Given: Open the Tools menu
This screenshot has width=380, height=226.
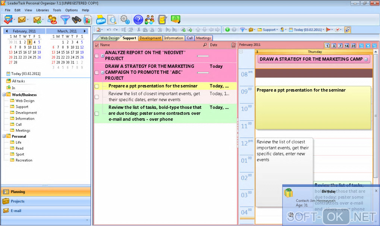Looking at the screenshot, I should pos(57,10).
